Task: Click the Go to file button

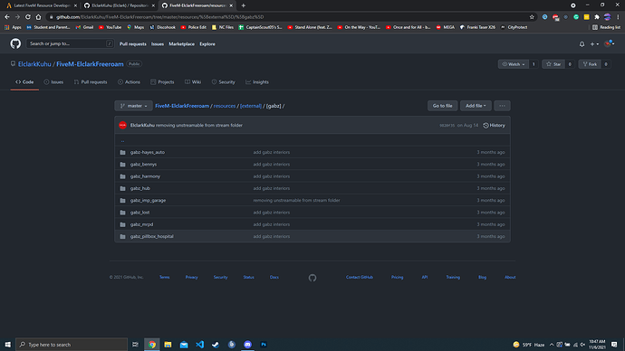Action: 442,106
